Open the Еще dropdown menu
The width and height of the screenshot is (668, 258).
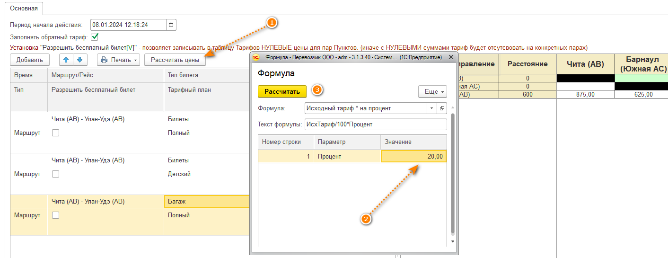tap(432, 91)
